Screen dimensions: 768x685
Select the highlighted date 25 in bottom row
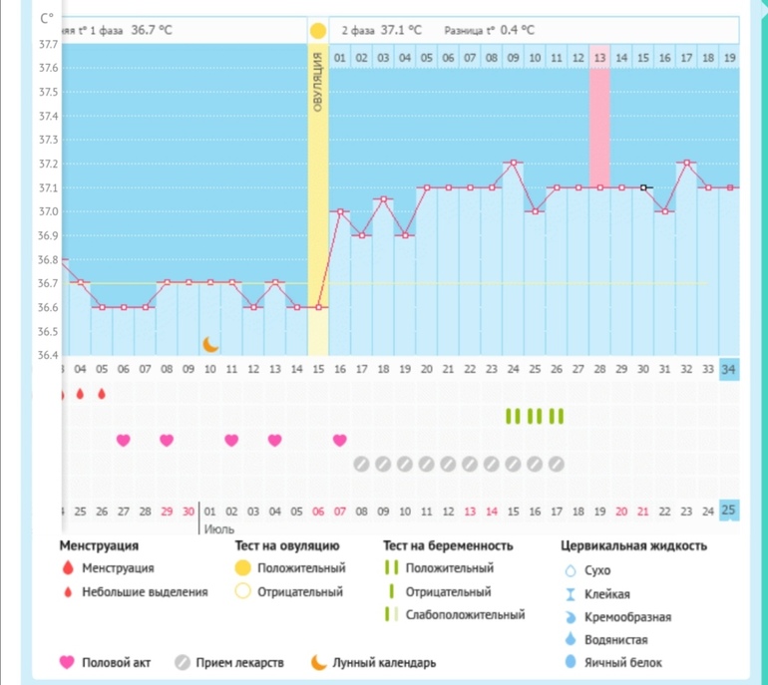pyautogui.click(x=729, y=512)
